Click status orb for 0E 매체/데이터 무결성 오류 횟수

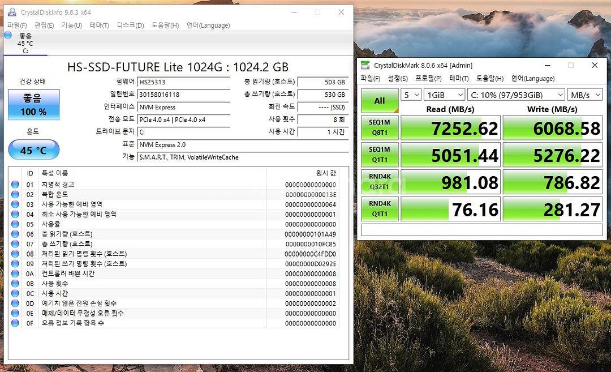point(15,313)
